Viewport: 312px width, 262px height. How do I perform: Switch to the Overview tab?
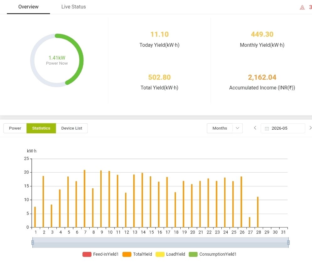coord(28,7)
